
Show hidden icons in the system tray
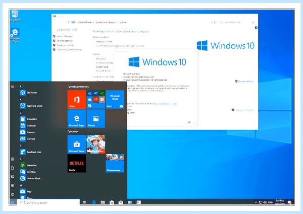[256, 202]
